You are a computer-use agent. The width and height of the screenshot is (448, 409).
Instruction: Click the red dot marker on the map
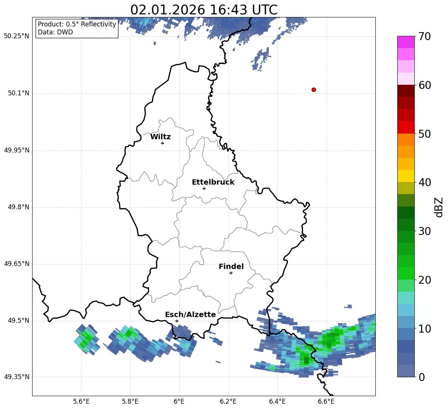[x=314, y=90]
